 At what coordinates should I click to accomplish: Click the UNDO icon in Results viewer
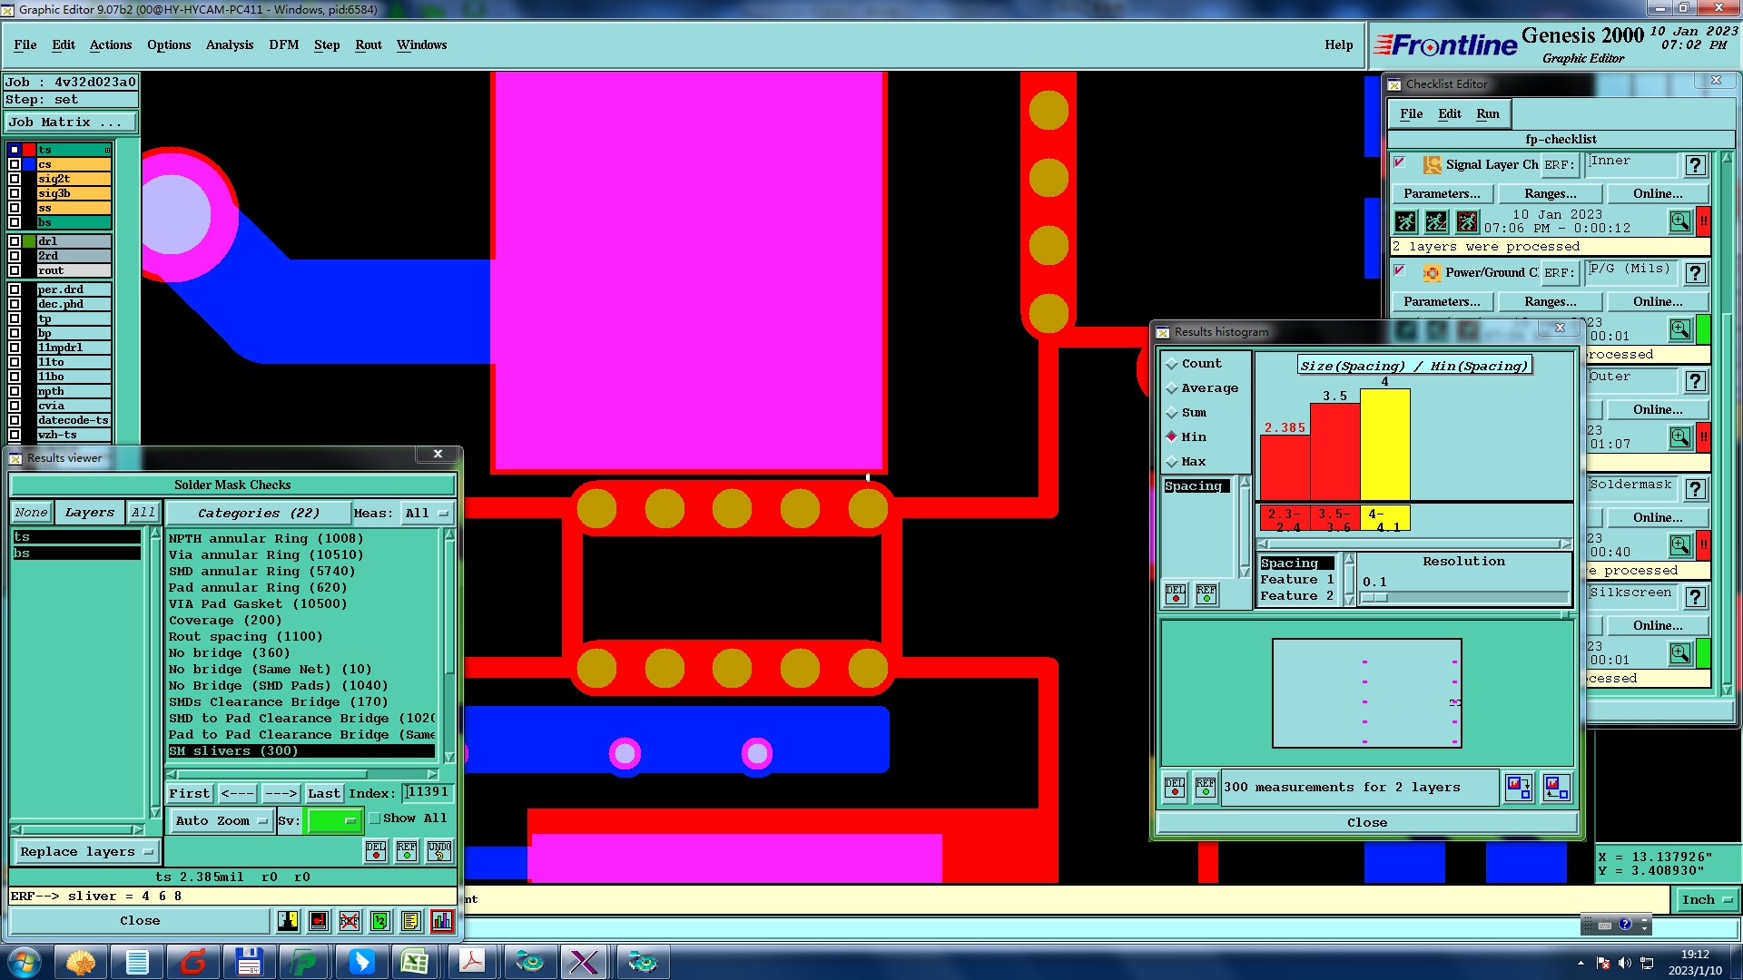click(439, 851)
